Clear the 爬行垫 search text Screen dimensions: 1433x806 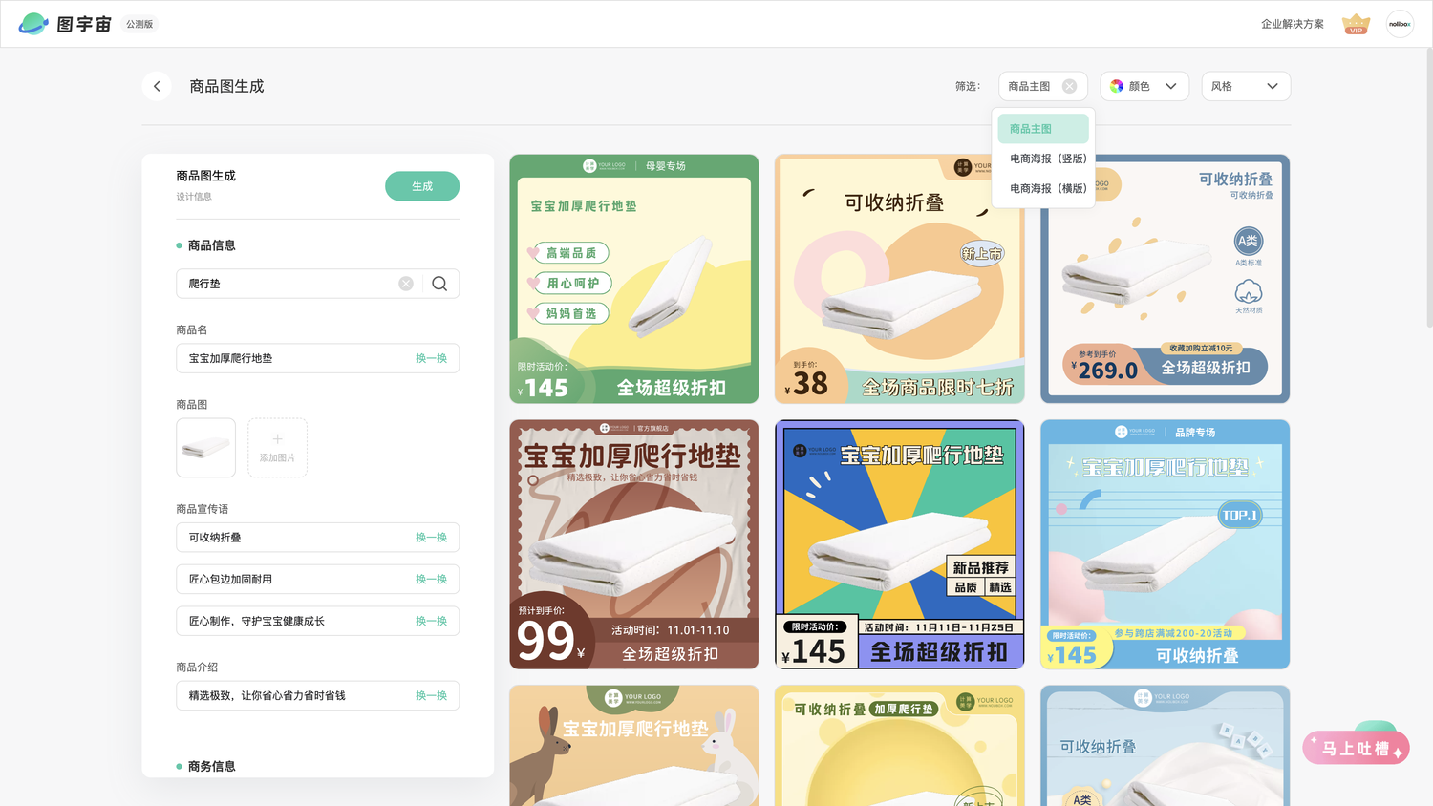click(406, 284)
